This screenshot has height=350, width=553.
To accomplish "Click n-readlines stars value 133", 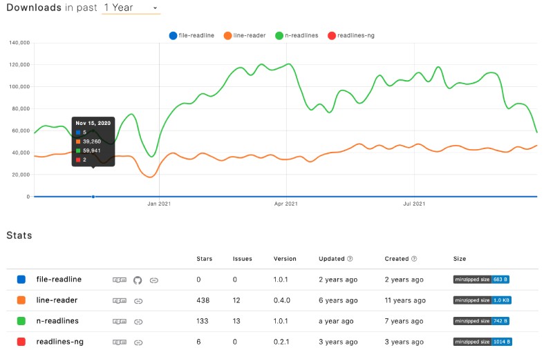I will (202, 321).
